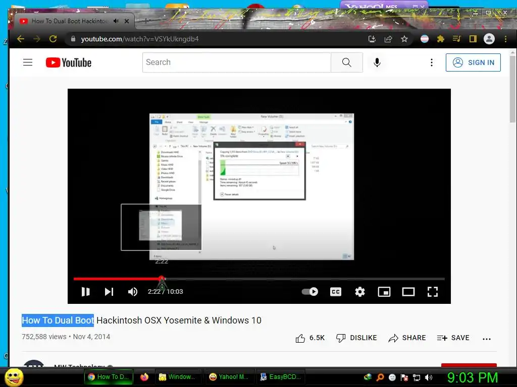Skip to the next video
Viewport: 517px width, 387px height.
click(109, 292)
